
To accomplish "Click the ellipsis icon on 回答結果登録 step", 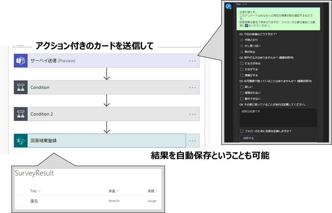I will click(x=192, y=141).
